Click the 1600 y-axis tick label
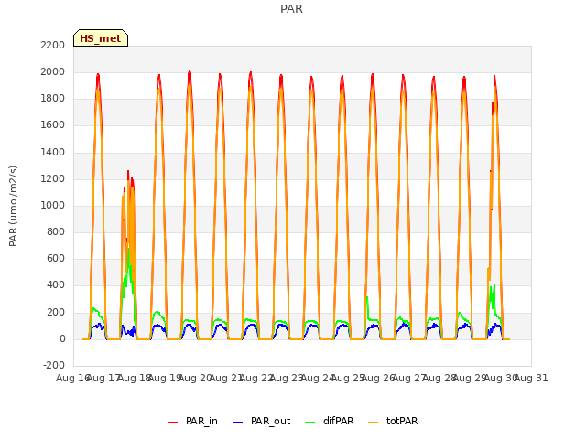Screen dimensions: 586x439 53,124
